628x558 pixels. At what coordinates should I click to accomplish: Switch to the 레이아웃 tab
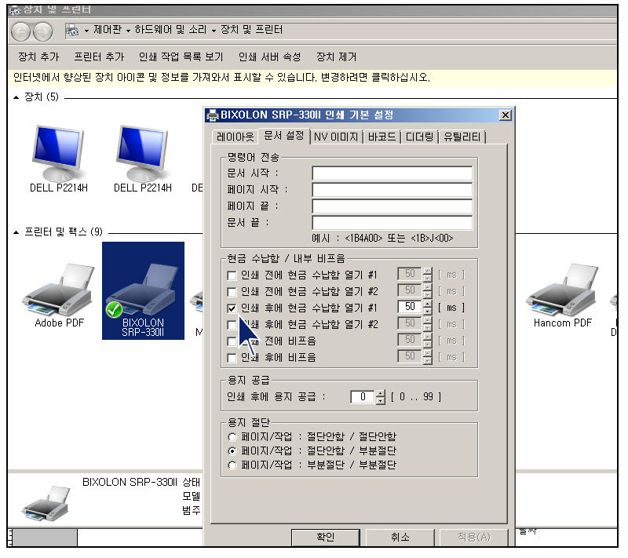[x=235, y=137]
